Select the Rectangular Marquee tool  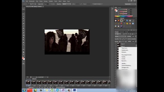click(23, 11)
